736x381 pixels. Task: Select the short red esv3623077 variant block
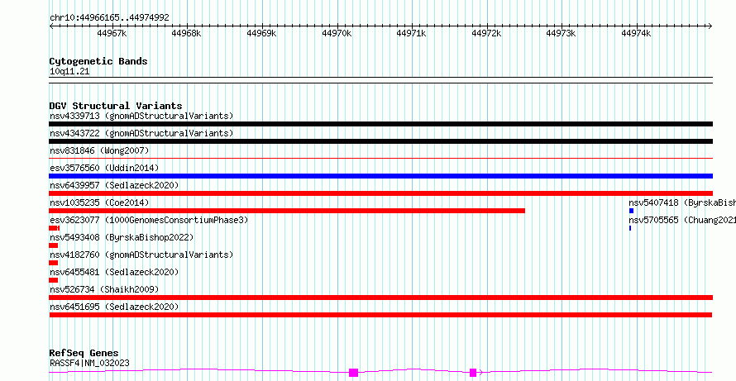click(x=54, y=228)
